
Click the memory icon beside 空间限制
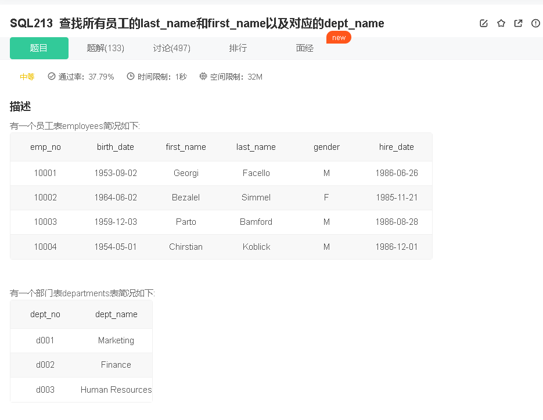pos(203,76)
